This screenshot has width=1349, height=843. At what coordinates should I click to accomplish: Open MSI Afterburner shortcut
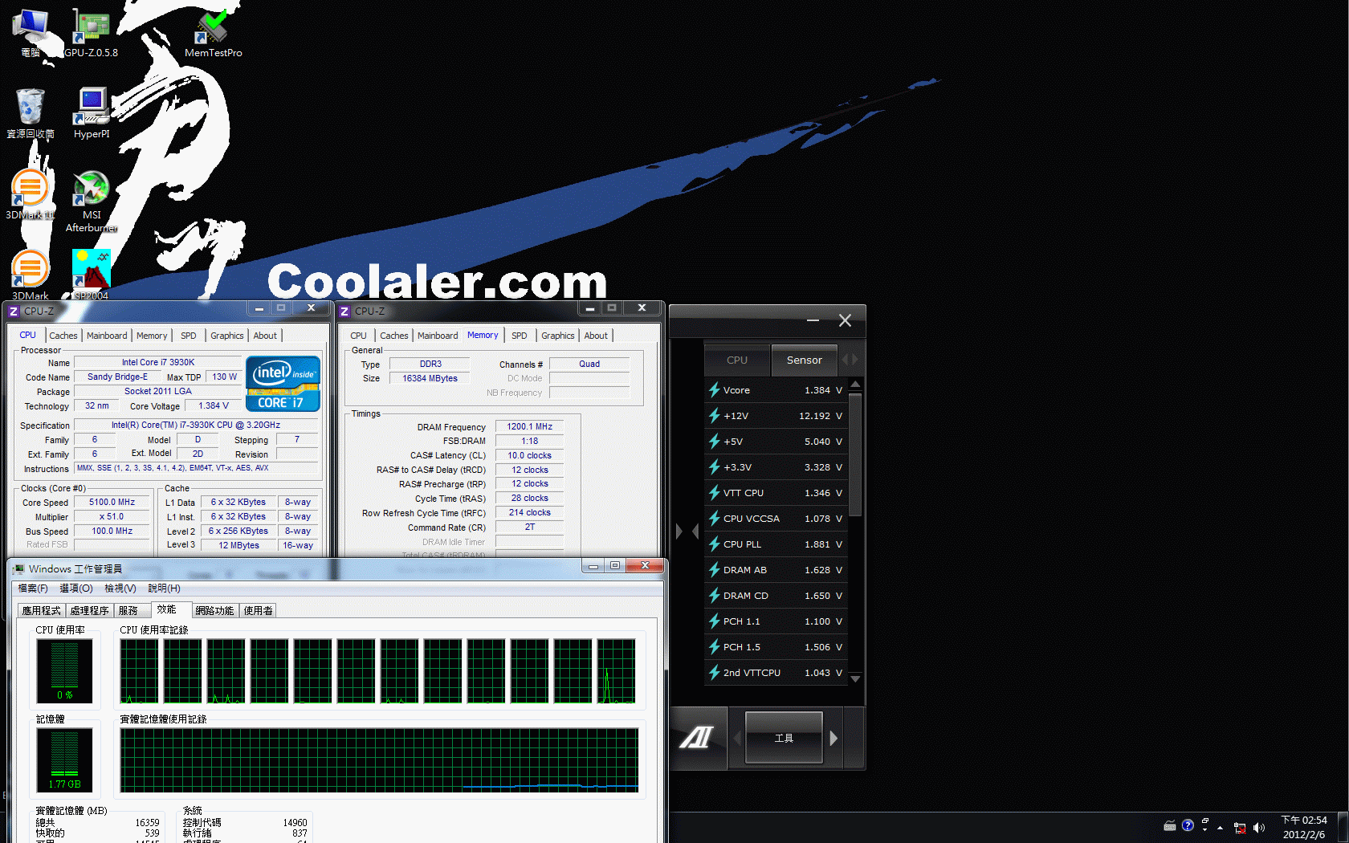click(x=92, y=201)
